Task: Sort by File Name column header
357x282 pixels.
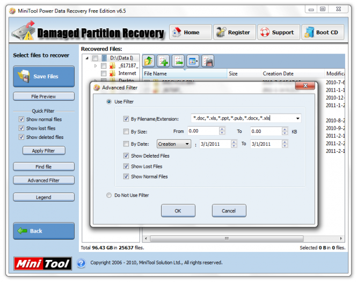Action: click(x=185, y=73)
